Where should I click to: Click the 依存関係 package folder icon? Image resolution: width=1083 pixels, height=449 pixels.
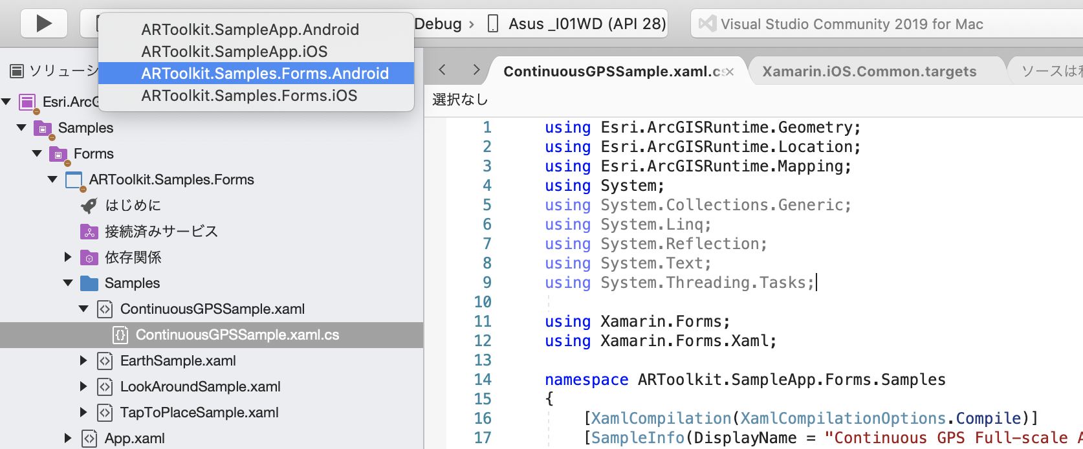tap(89, 257)
